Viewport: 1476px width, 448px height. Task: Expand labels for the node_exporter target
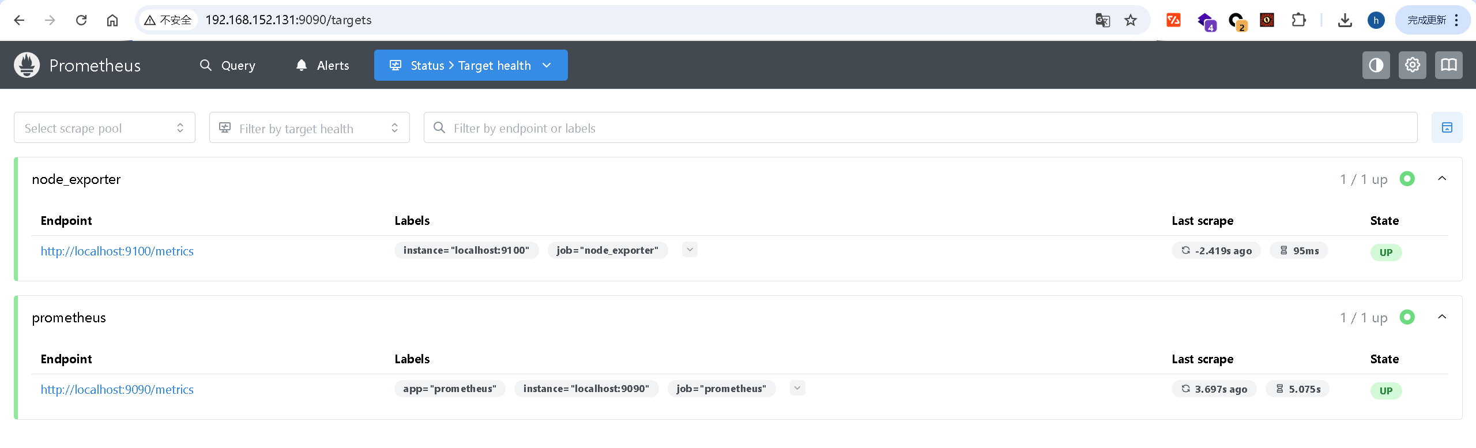[x=690, y=250]
